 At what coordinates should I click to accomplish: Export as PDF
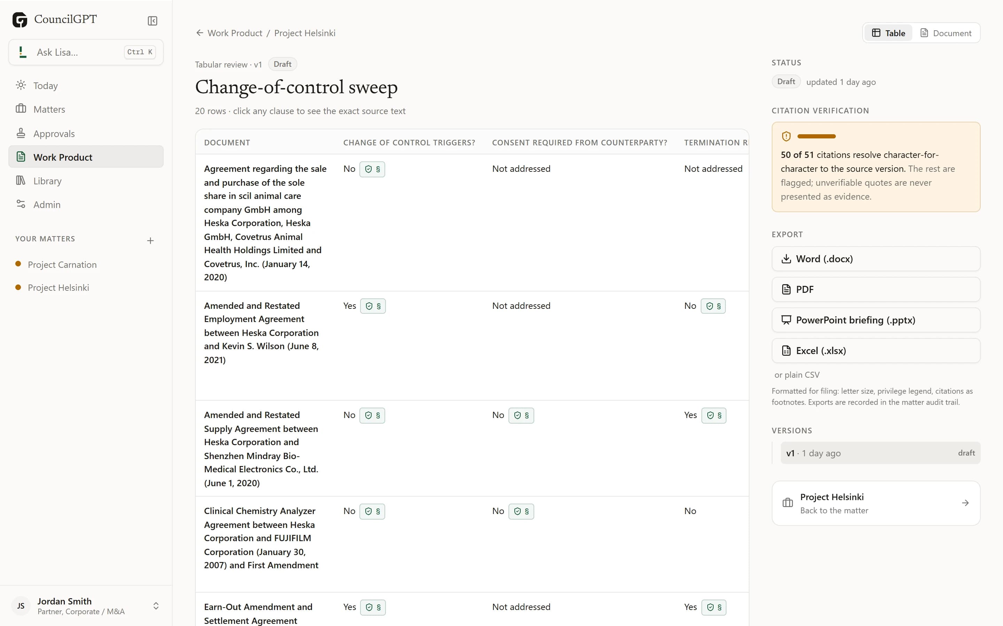(876, 289)
